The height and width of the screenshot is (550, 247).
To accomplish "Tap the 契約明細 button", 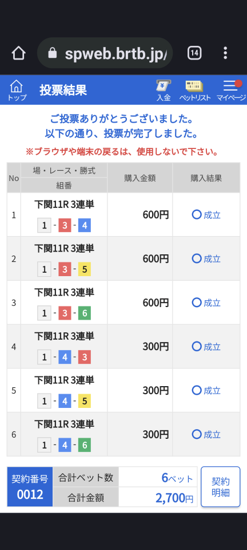I will click(x=220, y=486).
